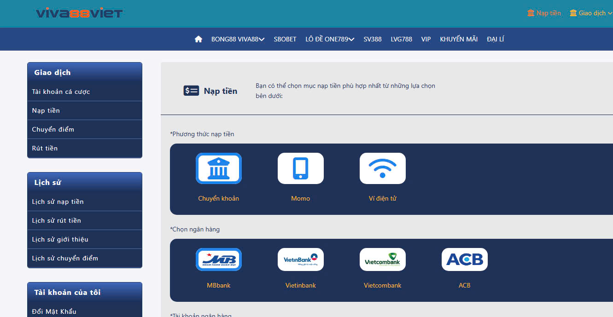The width and height of the screenshot is (613, 317).
Task: Select the Chuyển khoản bank transfer icon
Action: (x=219, y=168)
